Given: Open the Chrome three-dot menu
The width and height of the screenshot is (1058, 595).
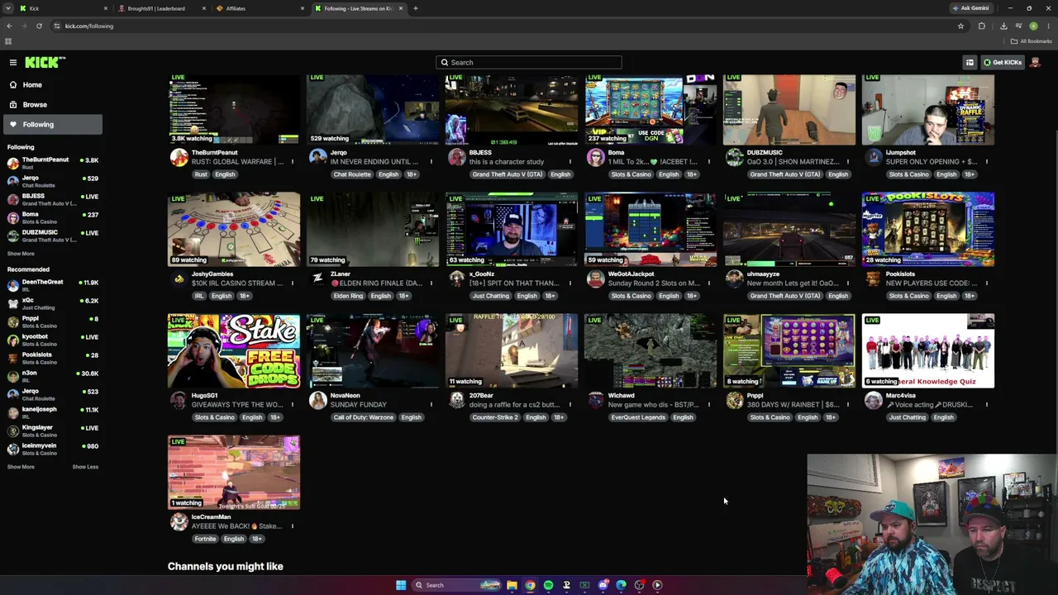Looking at the screenshot, I should tap(1046, 26).
